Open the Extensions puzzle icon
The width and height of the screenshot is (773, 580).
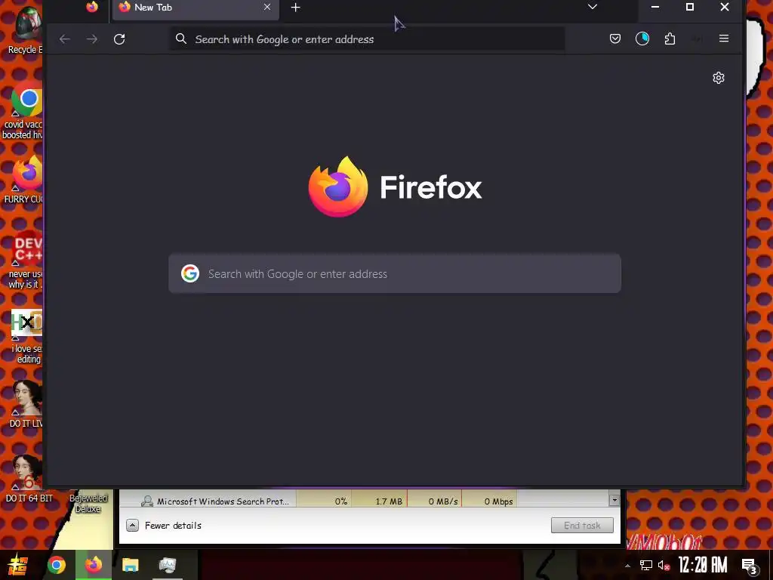coord(670,39)
